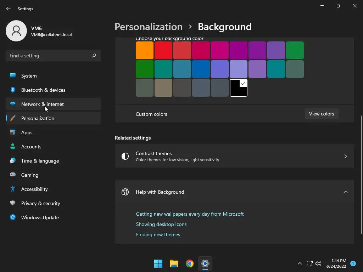Open Contrast themes settings chevron
Screen dimensions: 363x272
(345, 156)
